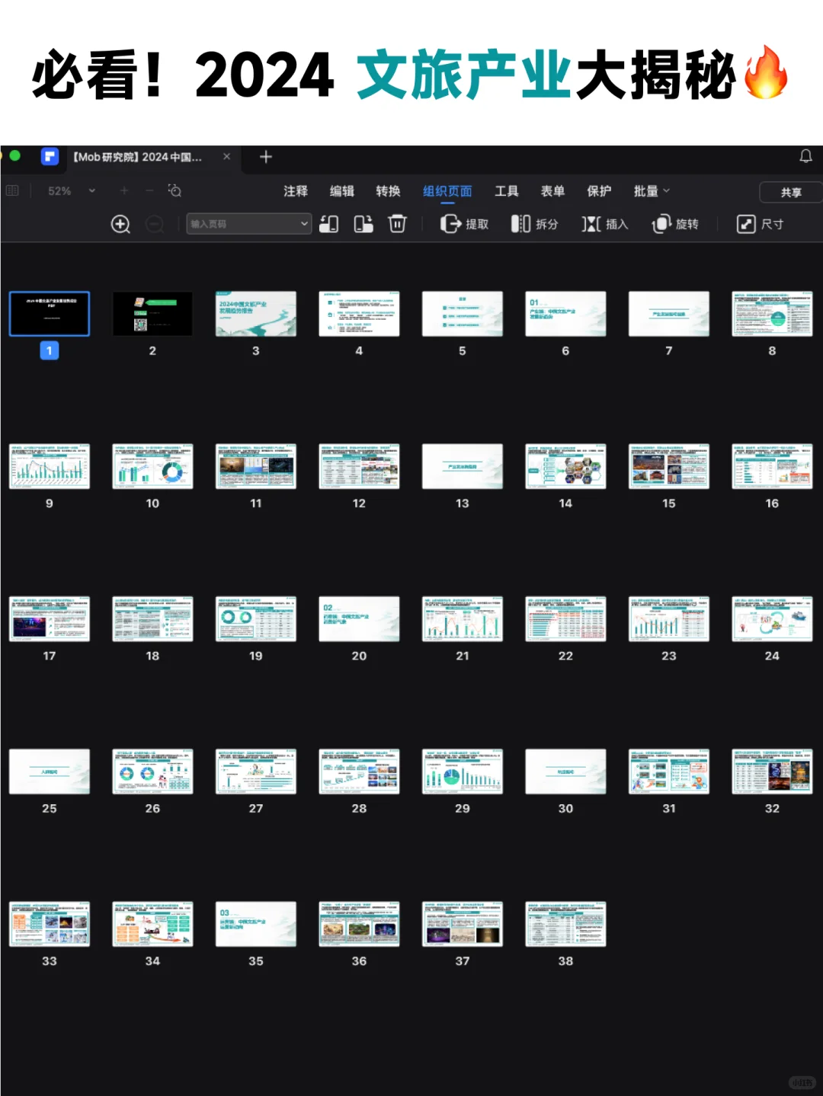The height and width of the screenshot is (1096, 823).
Task: Select page 20 section 02 thumbnail
Action: click(x=359, y=618)
